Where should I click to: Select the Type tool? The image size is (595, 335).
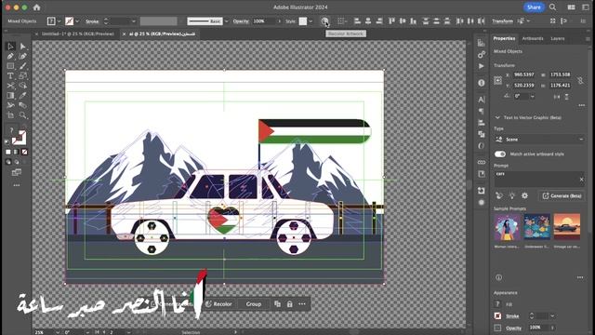[x=10, y=76]
